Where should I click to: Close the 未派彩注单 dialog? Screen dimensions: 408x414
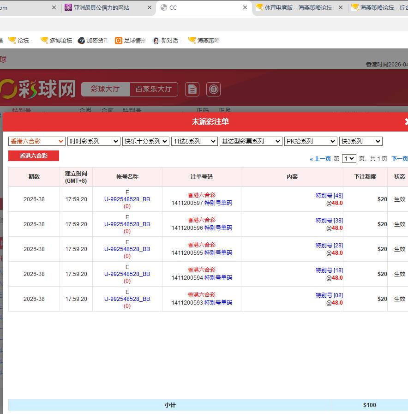[x=406, y=122]
